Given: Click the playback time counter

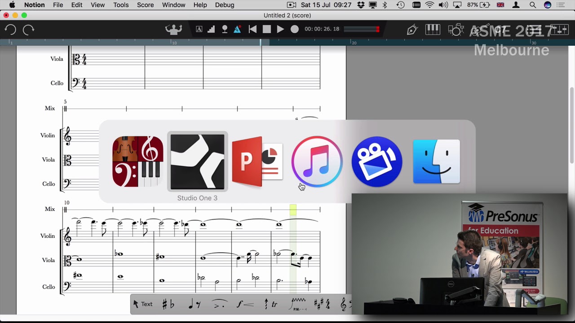Looking at the screenshot, I should click(x=322, y=29).
